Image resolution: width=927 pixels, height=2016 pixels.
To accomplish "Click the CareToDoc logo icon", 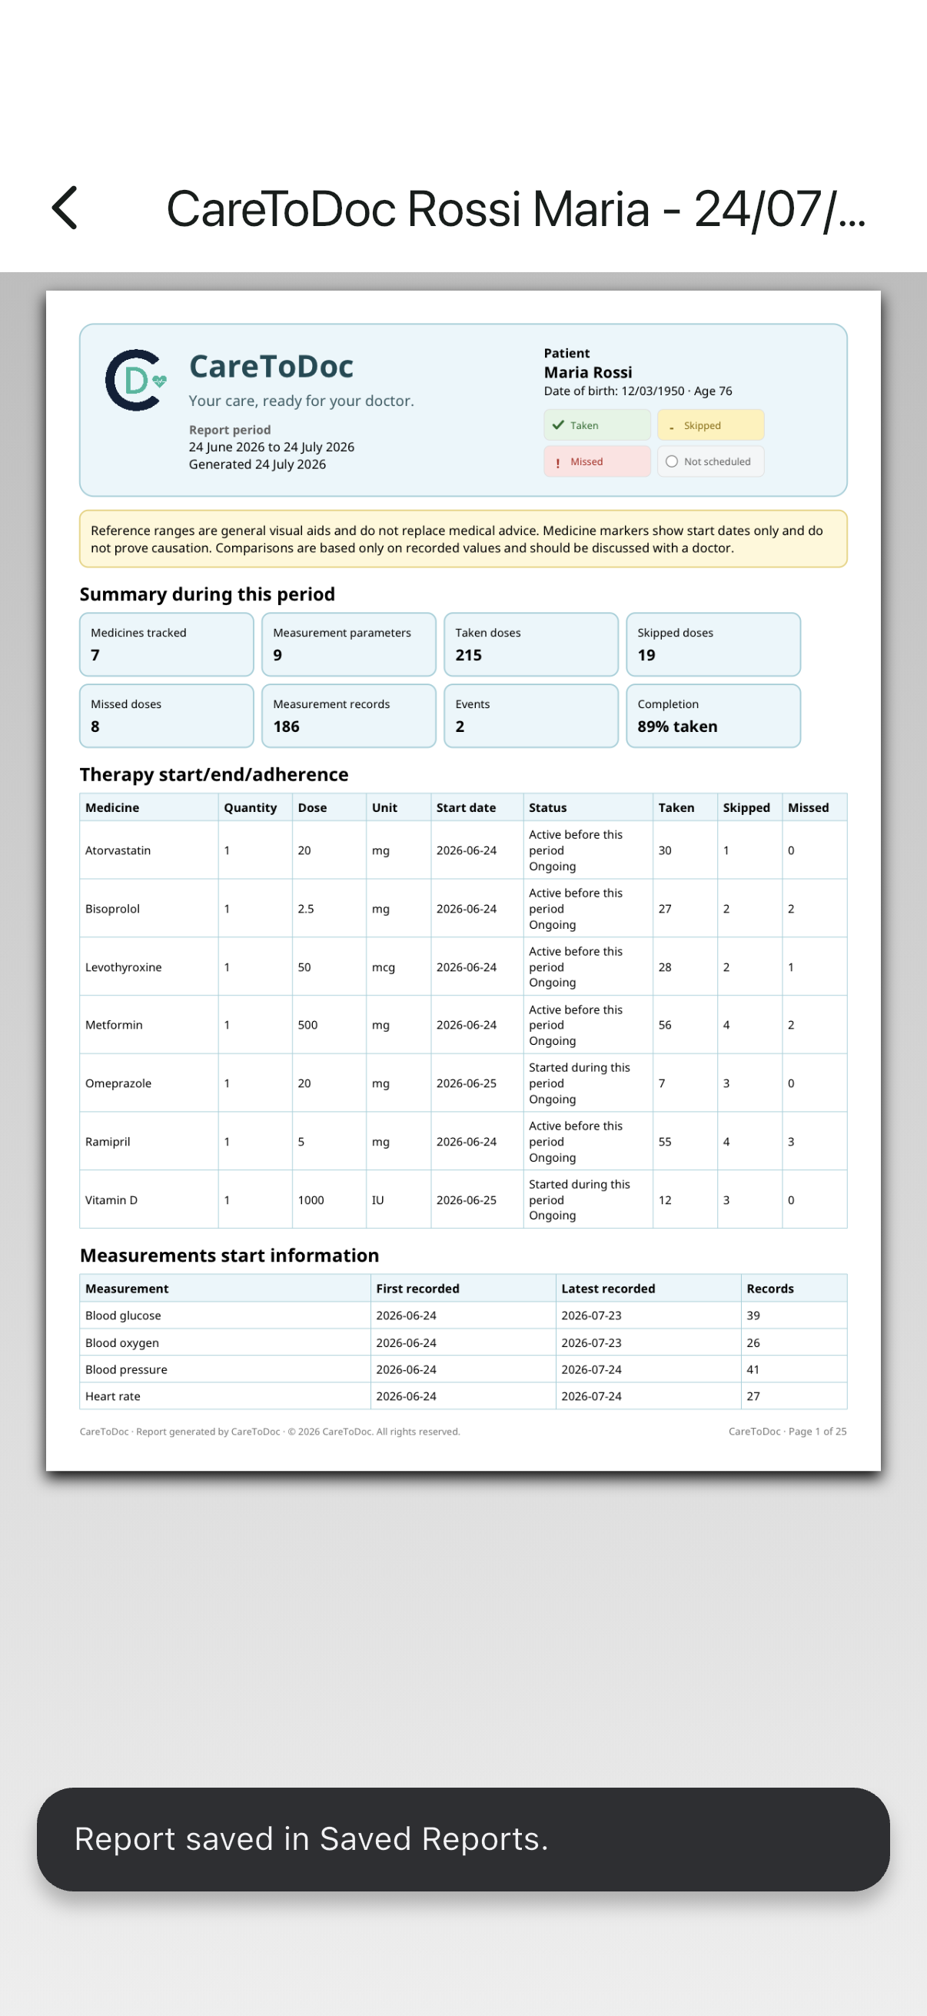I will coord(136,381).
